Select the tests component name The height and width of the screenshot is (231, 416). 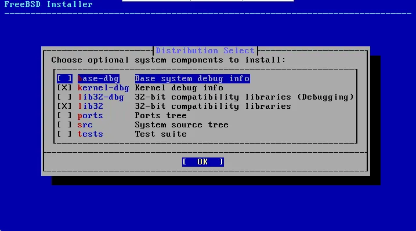[x=90, y=134]
